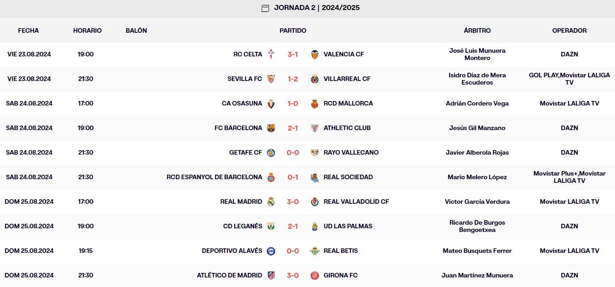
Task: Open referee José Luis Munuera Montero
Action: (x=477, y=54)
